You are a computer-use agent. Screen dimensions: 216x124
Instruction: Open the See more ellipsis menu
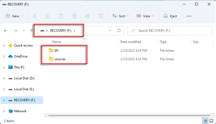click(x=189, y=16)
